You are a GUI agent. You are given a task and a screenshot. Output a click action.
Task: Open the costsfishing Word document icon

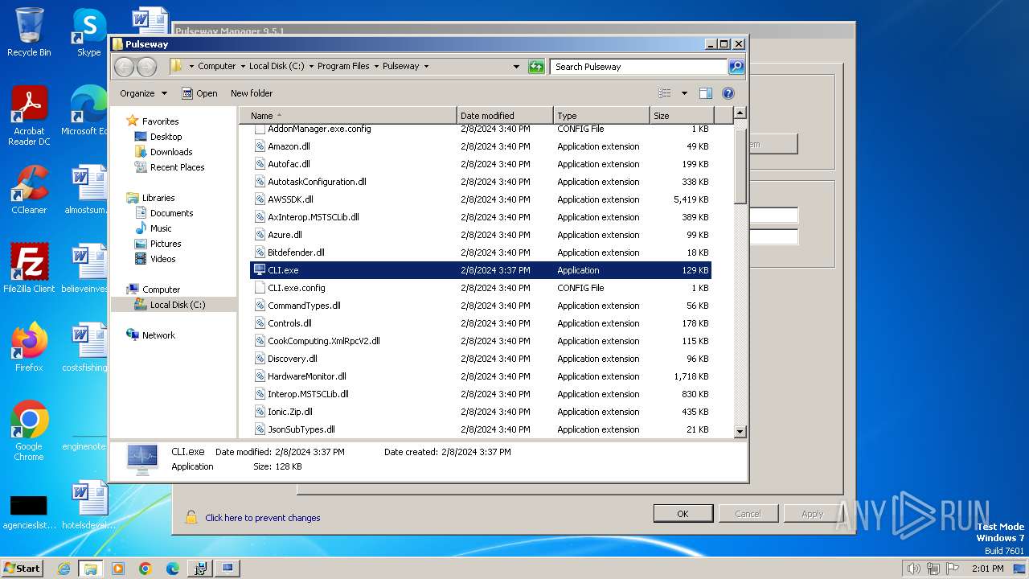tap(84, 347)
